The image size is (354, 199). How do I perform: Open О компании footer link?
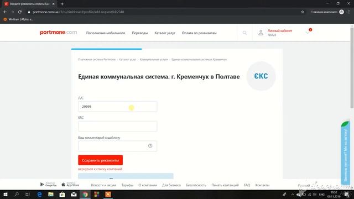point(148,185)
